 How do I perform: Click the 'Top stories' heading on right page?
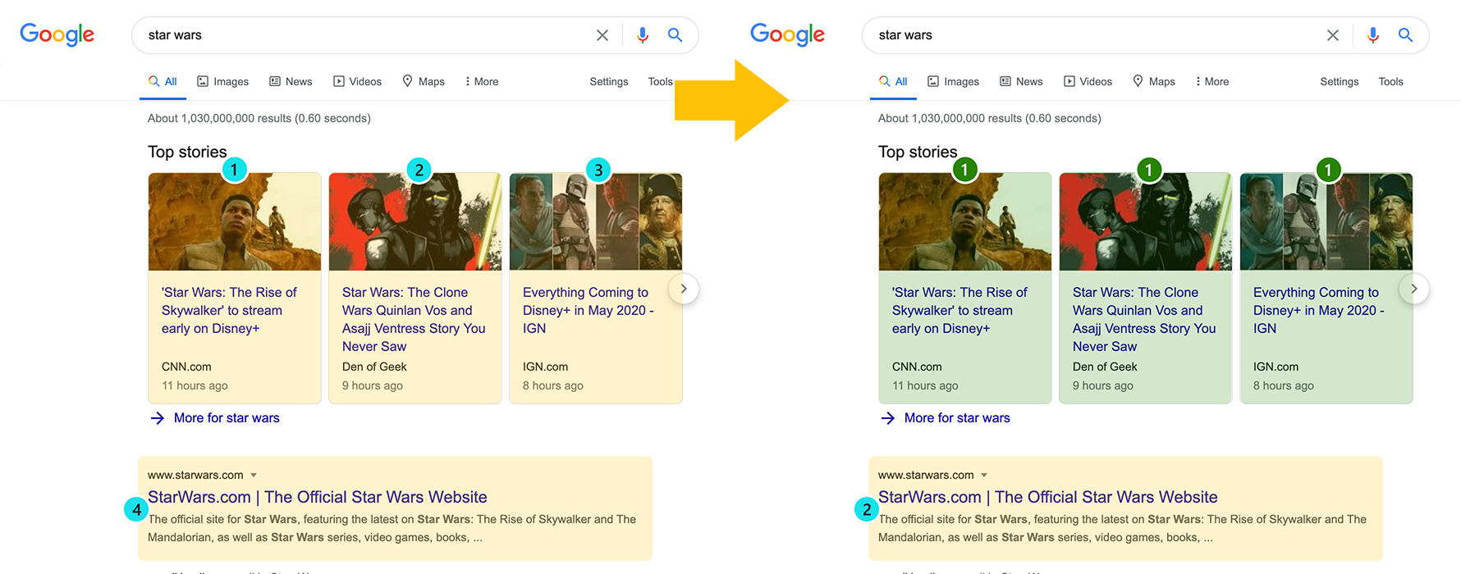tap(918, 152)
